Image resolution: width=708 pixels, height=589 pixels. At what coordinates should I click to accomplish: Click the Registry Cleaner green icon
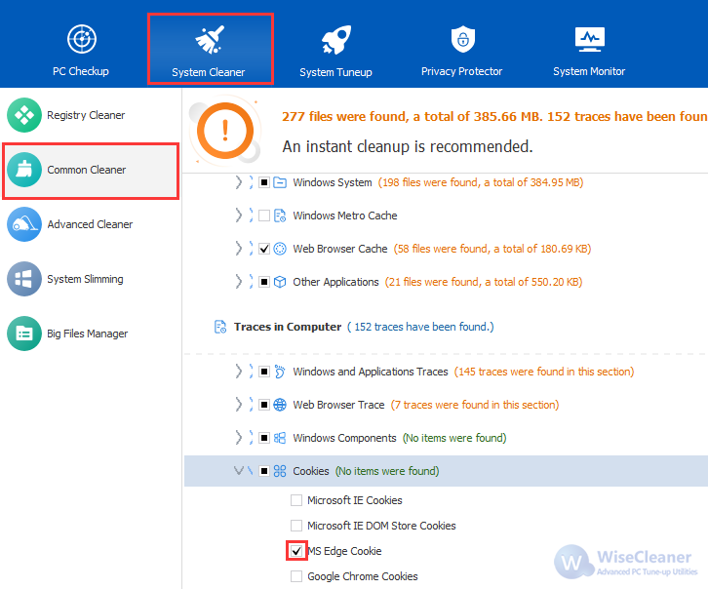click(24, 115)
